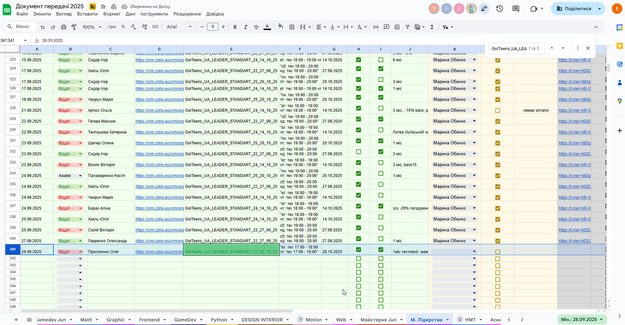The image size is (625, 325).
Task: Pick text color with A icon
Action: (267, 27)
